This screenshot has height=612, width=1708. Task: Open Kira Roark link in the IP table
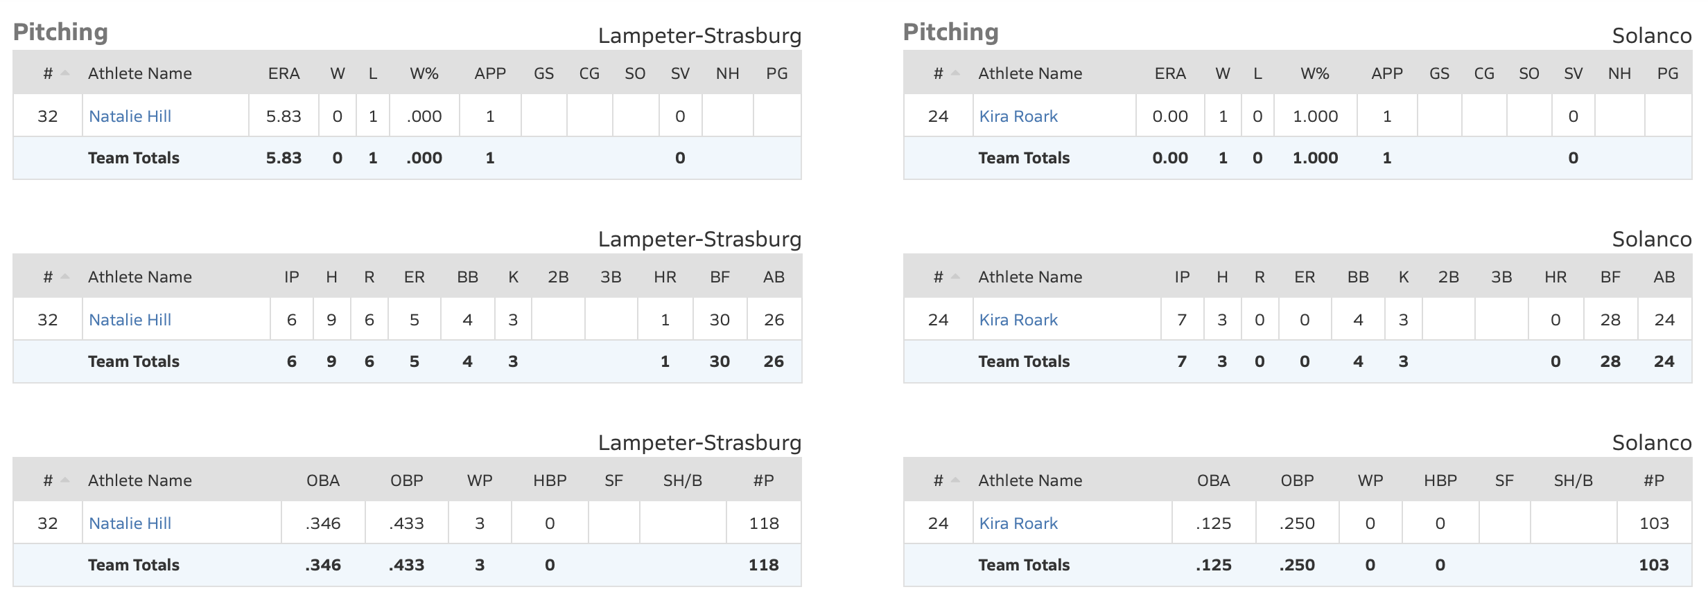(1018, 320)
